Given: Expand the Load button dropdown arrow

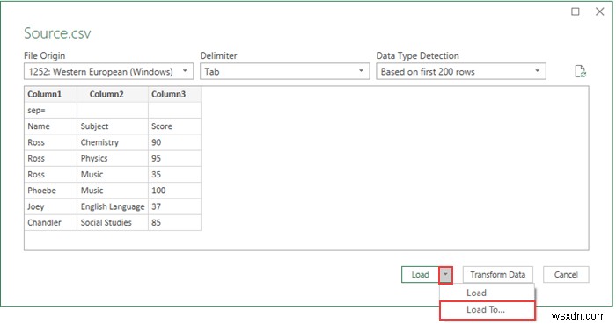Looking at the screenshot, I should click(445, 275).
